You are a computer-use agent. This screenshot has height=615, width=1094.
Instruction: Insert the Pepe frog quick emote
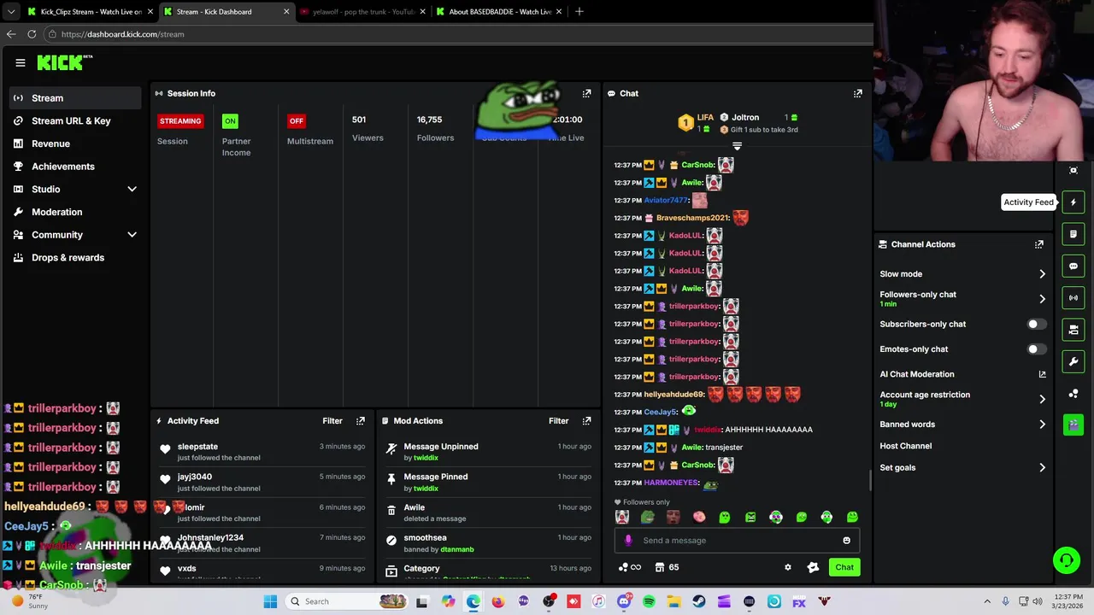coord(647,517)
